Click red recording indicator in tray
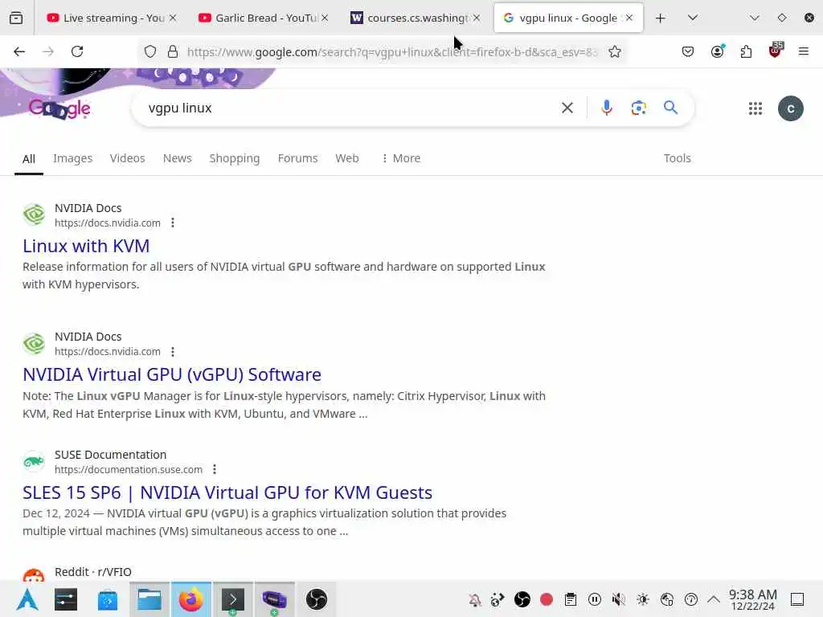 click(x=547, y=599)
